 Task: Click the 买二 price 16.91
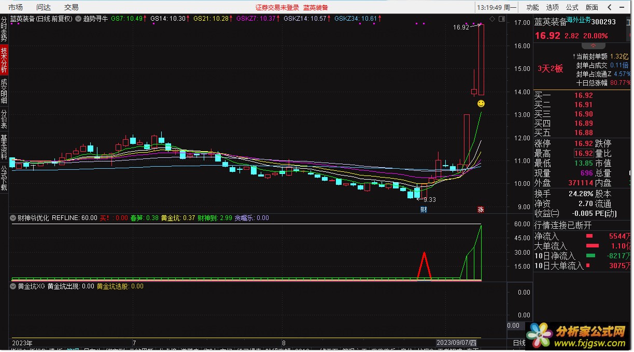click(583, 105)
